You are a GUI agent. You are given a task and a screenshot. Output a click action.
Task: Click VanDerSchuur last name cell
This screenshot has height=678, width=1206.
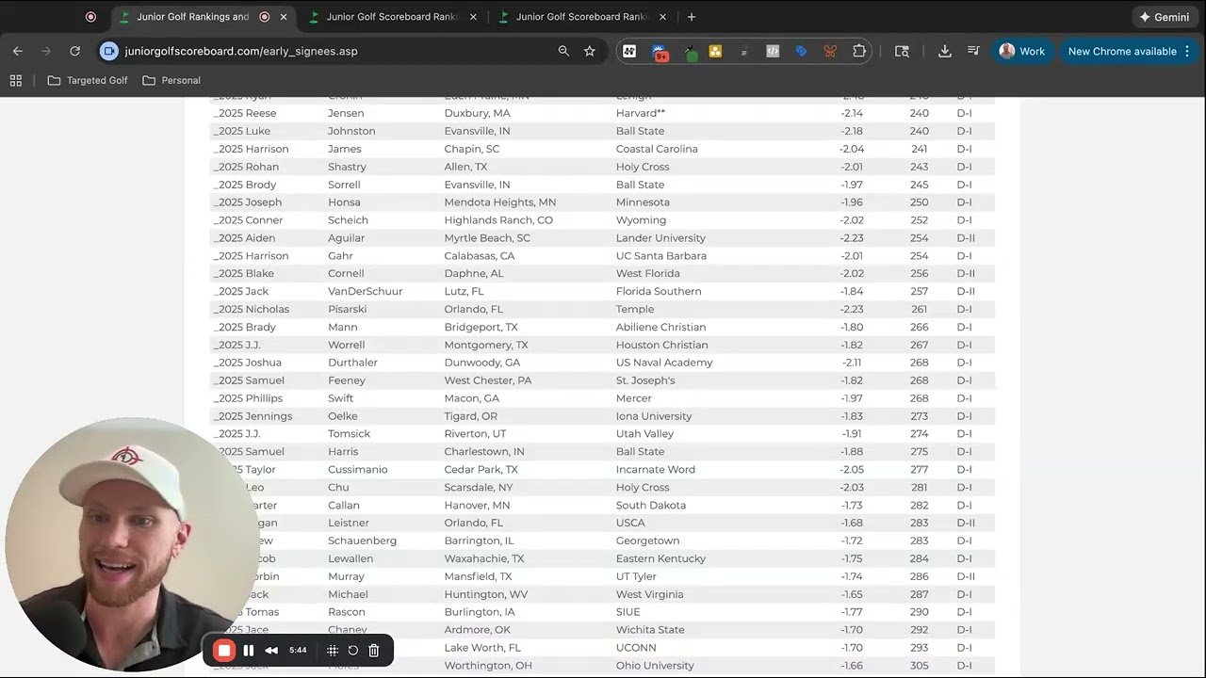[365, 292]
